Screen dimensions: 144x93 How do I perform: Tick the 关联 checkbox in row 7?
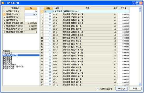(x=50, y=29)
